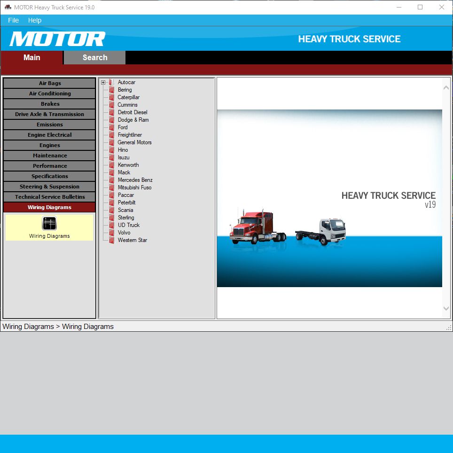Click the Specifications category button
The image size is (453, 453).
pos(49,176)
